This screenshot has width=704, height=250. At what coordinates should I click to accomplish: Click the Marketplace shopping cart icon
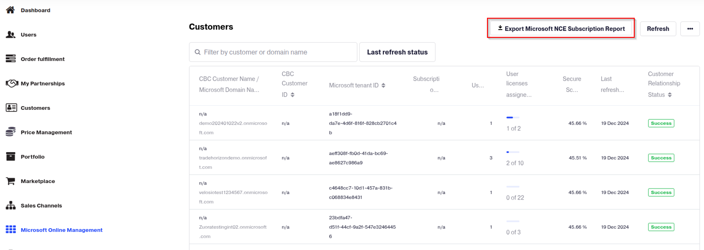11,181
